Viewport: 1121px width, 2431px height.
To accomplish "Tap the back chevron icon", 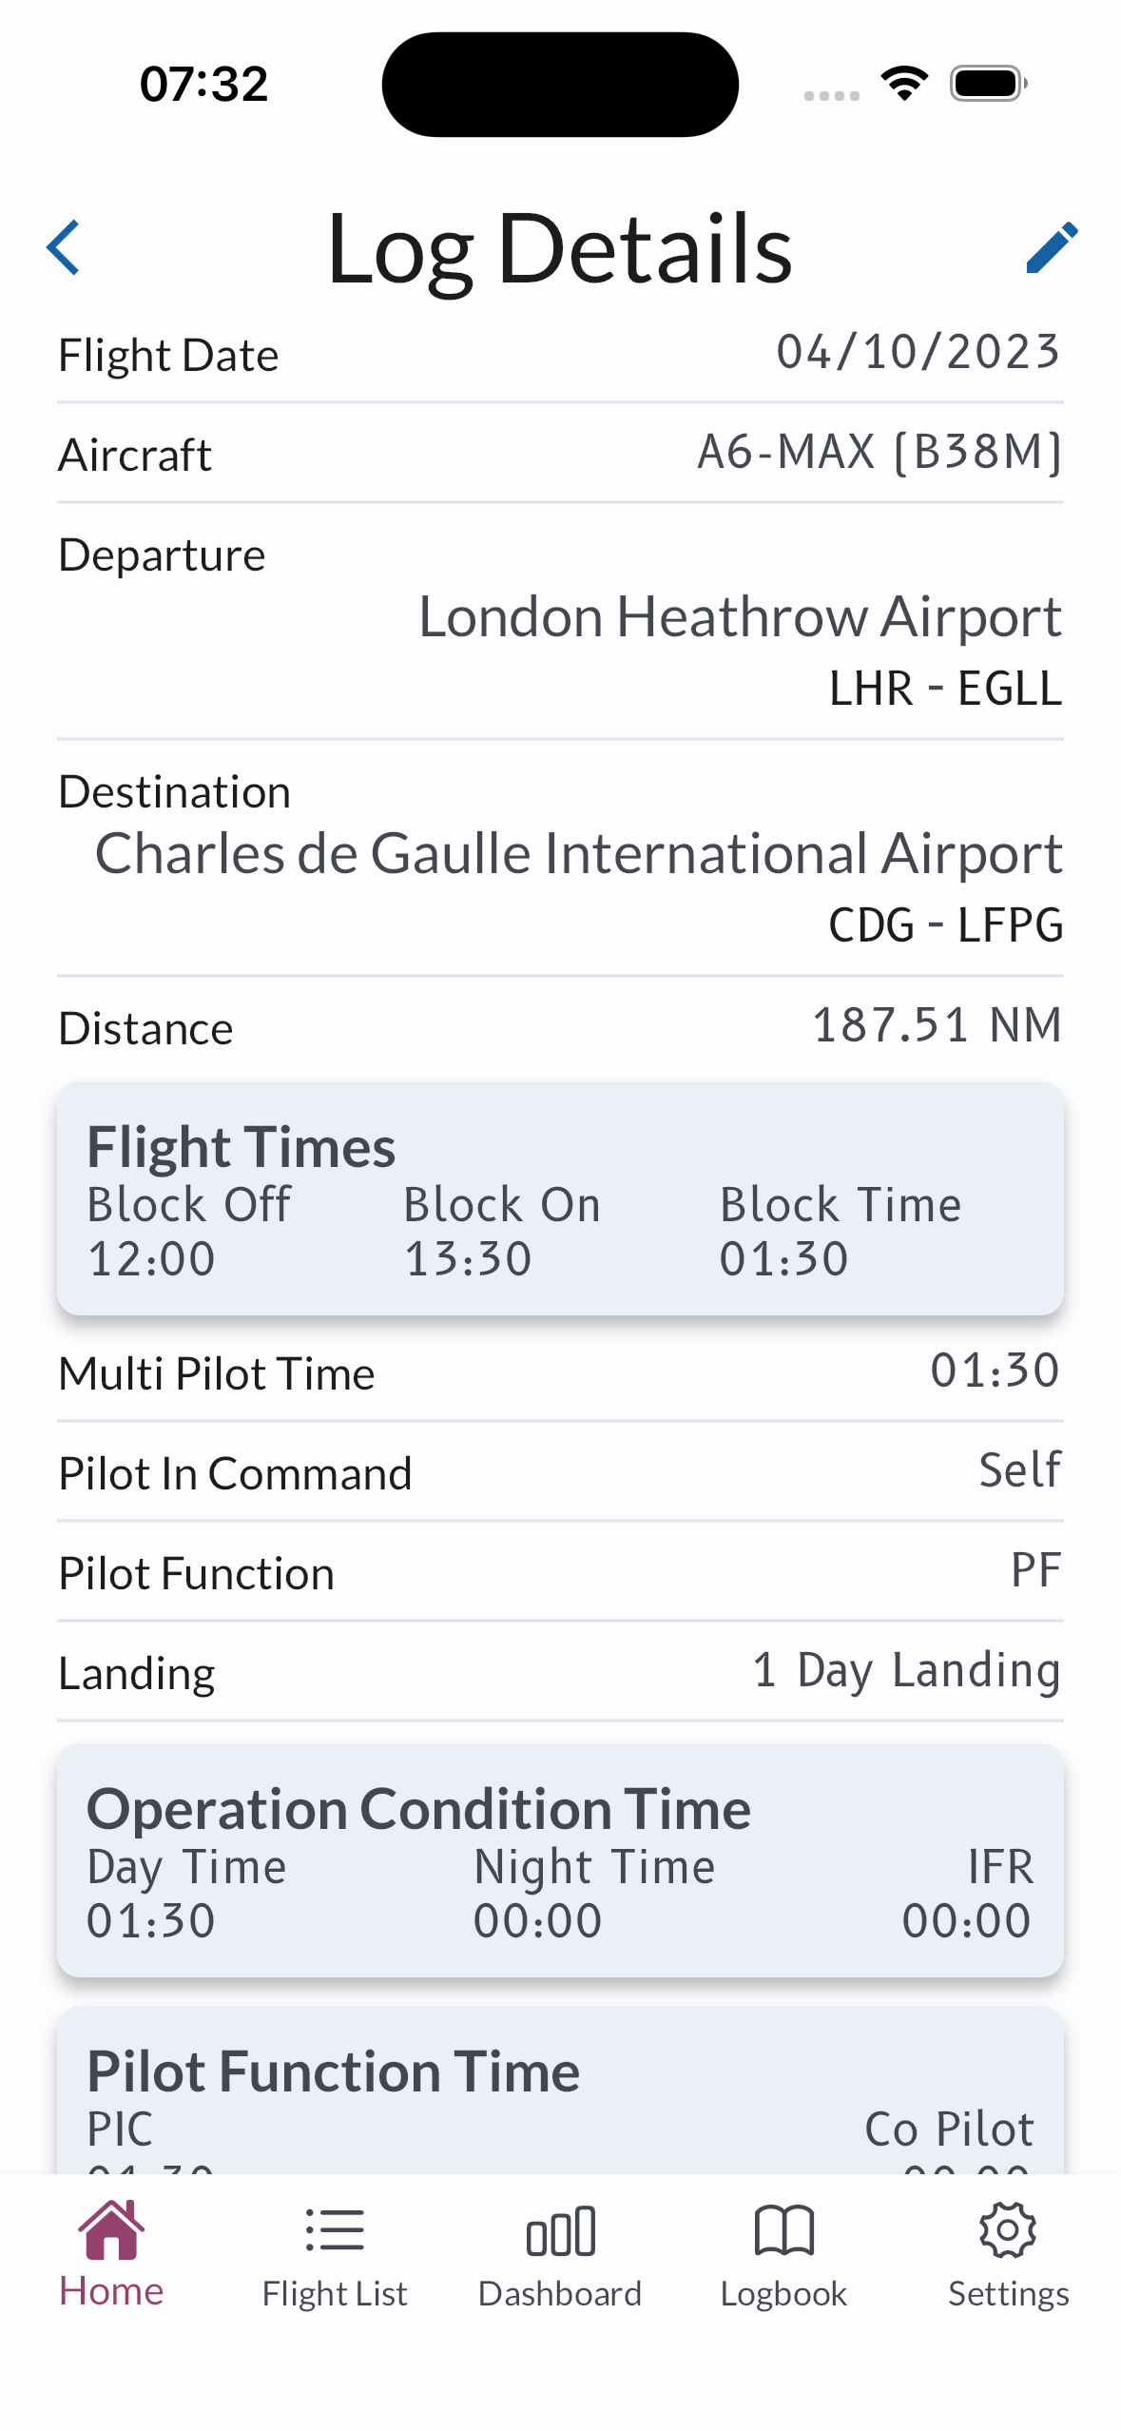I will click(x=64, y=248).
